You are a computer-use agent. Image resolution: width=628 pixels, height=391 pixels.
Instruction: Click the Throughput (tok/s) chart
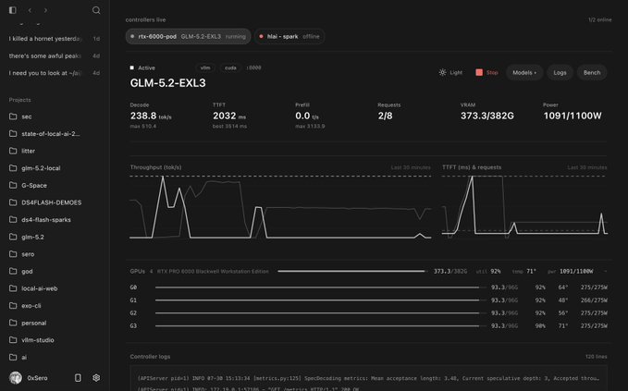280,207
